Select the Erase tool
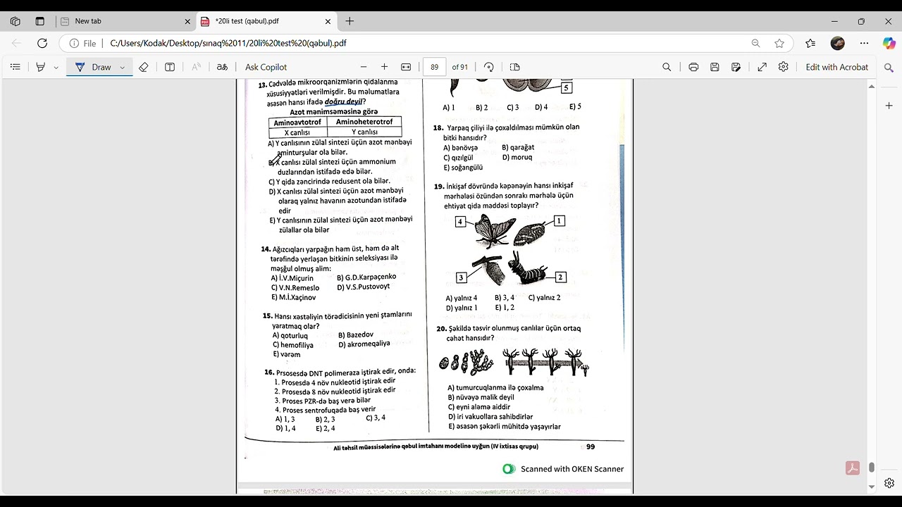 point(144,67)
